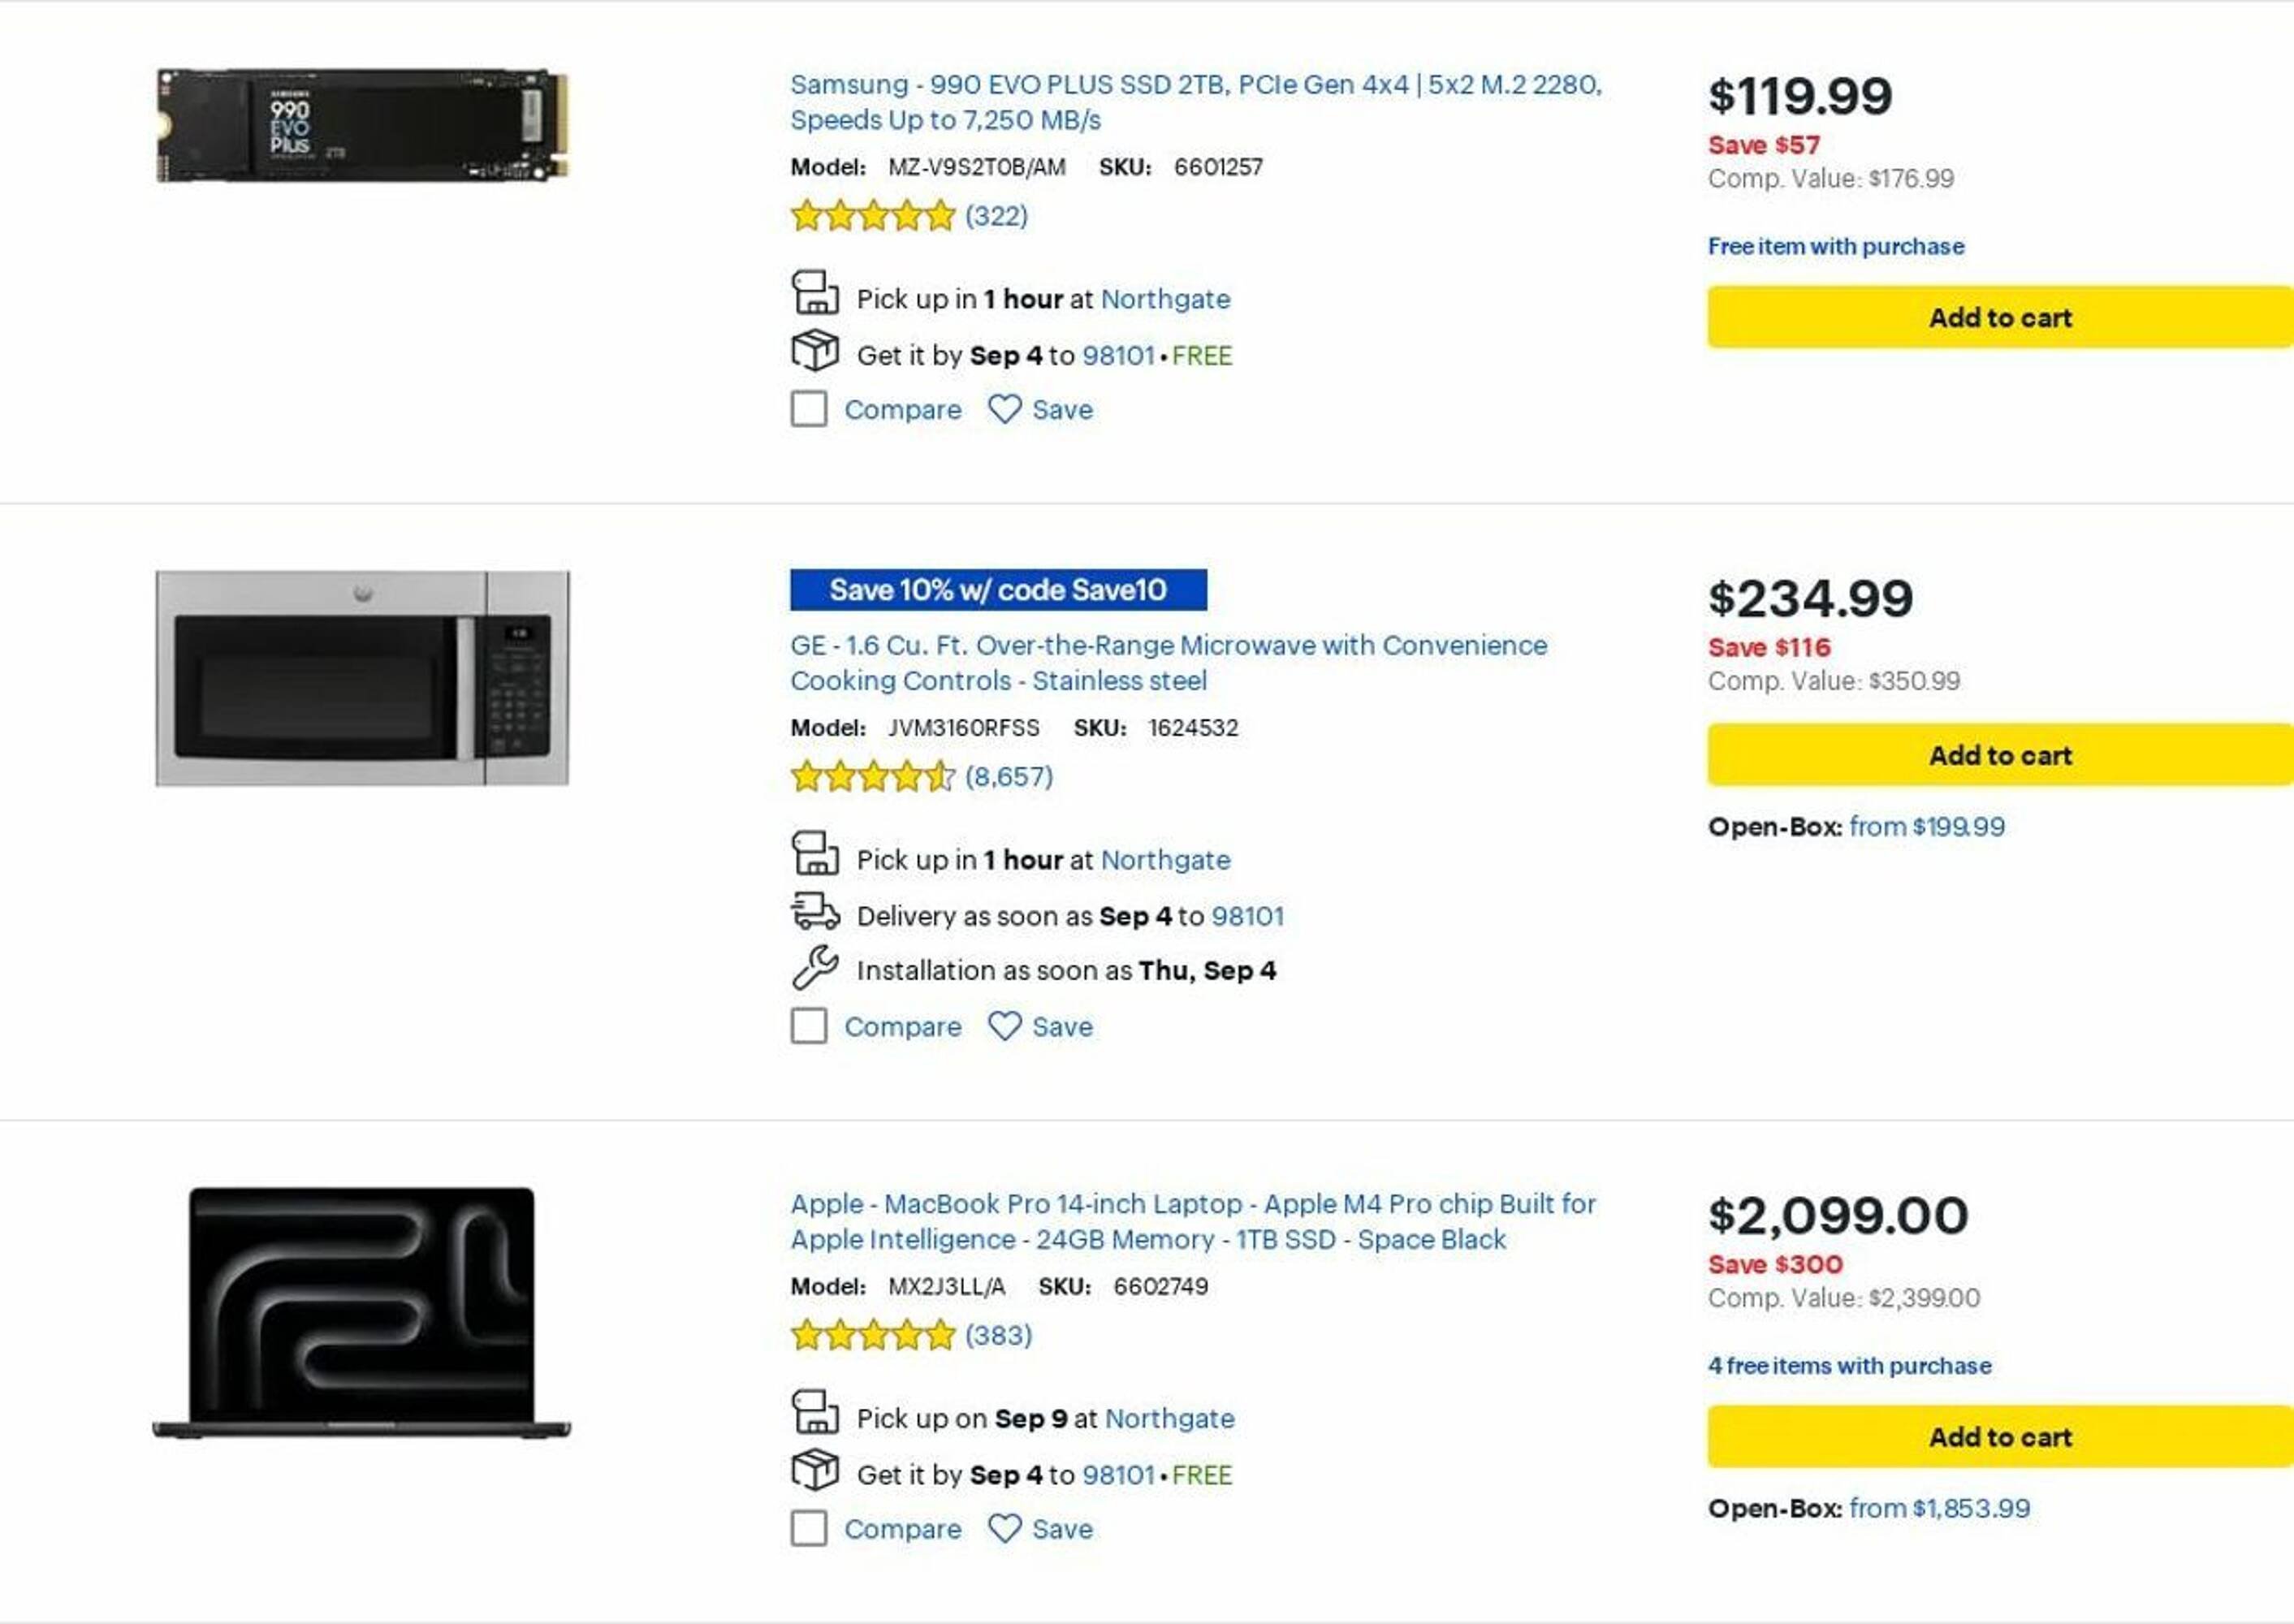Open the microwave Open-Box from $199.99 link
Image resolution: width=2294 pixels, height=1624 pixels.
(1926, 827)
